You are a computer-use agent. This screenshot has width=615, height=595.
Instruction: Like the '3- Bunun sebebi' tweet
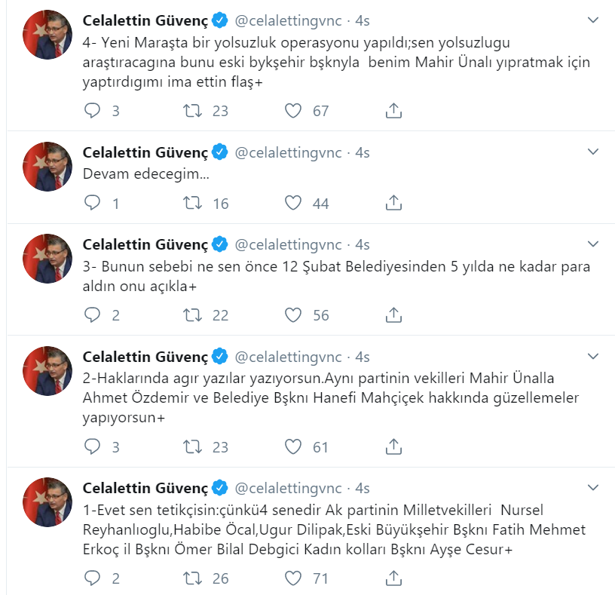click(293, 314)
